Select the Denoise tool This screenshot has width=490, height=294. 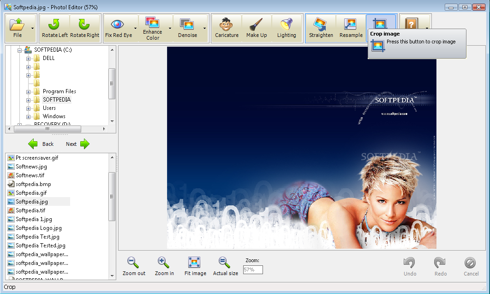point(187,28)
